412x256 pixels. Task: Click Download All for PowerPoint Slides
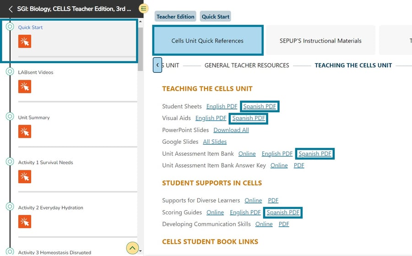[x=231, y=130]
